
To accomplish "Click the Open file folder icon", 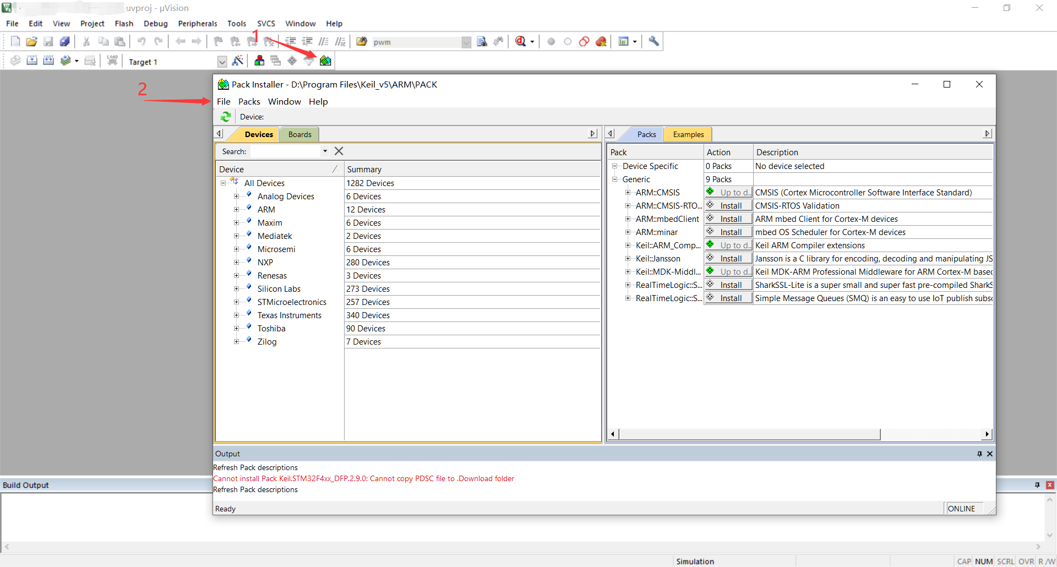I will click(x=31, y=41).
